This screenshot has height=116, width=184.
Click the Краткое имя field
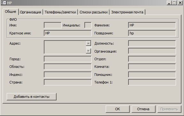tap(68, 33)
